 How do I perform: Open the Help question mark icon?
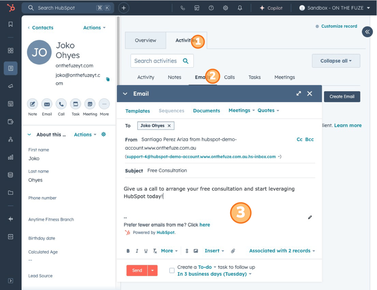click(211, 8)
